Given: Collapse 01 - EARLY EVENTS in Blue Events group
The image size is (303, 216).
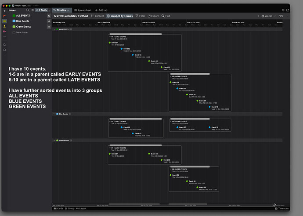Looking at the screenshot, I should click(110, 121).
